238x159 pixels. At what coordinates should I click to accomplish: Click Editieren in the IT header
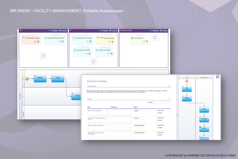pos(106,31)
